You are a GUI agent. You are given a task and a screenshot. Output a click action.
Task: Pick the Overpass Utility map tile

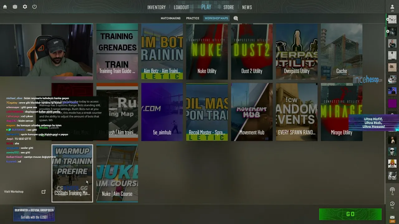tap(297, 52)
